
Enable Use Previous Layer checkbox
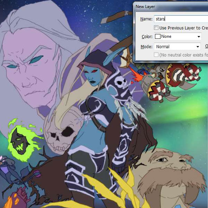click(156, 28)
